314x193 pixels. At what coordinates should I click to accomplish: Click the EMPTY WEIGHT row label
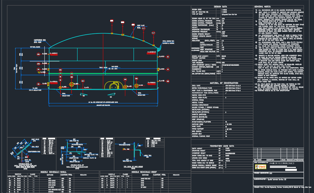tap(197, 149)
